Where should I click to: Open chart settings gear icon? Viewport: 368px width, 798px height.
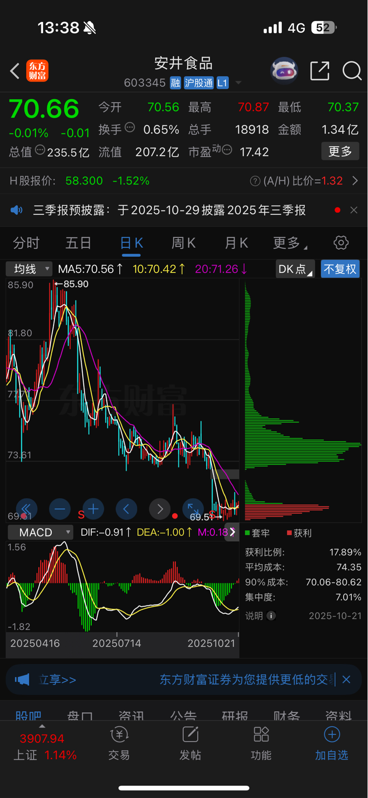341,243
